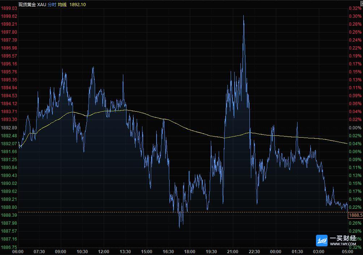Select the blue 分时 legend label
The width and height of the screenshot is (363, 255).
tap(52, 5)
